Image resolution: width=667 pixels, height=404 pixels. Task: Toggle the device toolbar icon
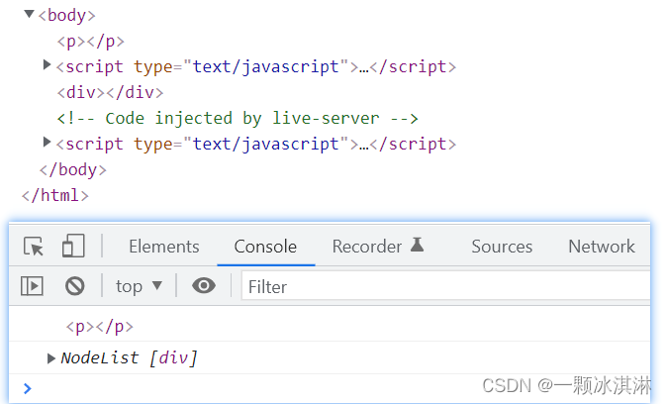coord(73,246)
